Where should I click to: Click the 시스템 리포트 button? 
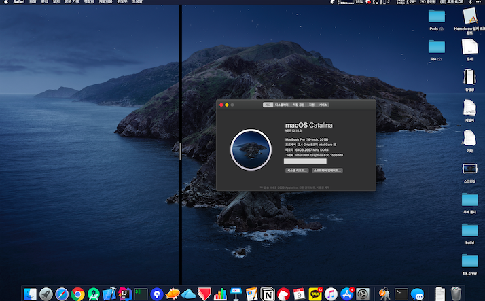coord(296,170)
